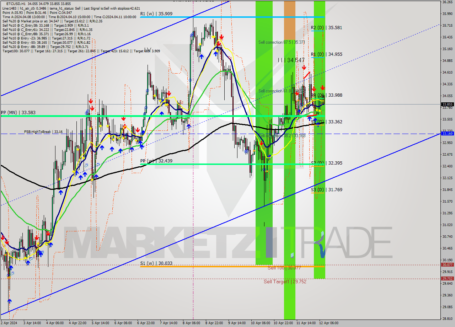The width and height of the screenshot is (455, 327).
Task: Select the Time A:2024.04.08 13:00:00 info line
Action: 69,17
